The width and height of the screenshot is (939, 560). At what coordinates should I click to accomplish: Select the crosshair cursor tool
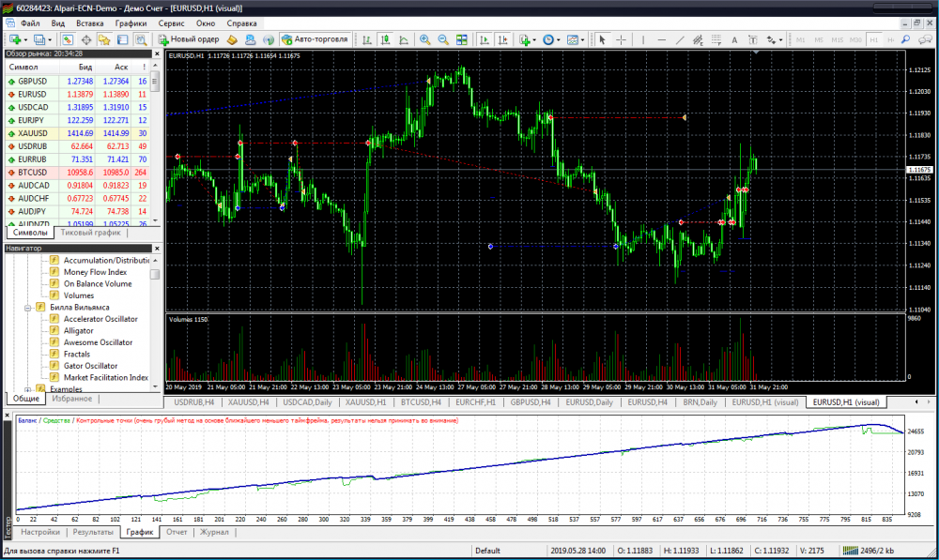[621, 39]
